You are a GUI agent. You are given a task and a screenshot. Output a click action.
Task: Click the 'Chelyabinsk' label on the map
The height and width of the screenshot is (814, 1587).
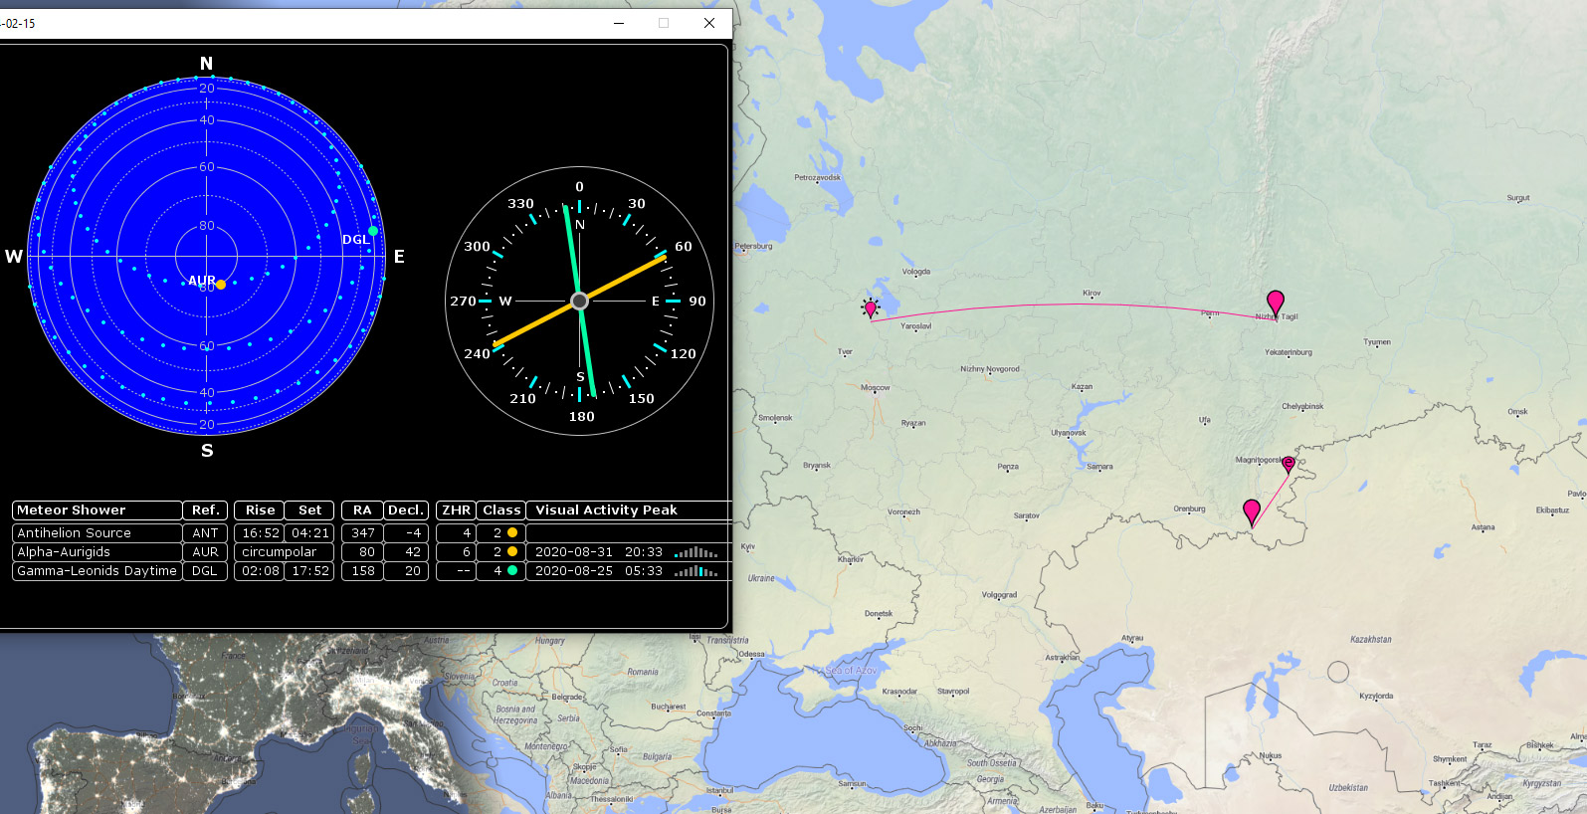[x=1302, y=406]
